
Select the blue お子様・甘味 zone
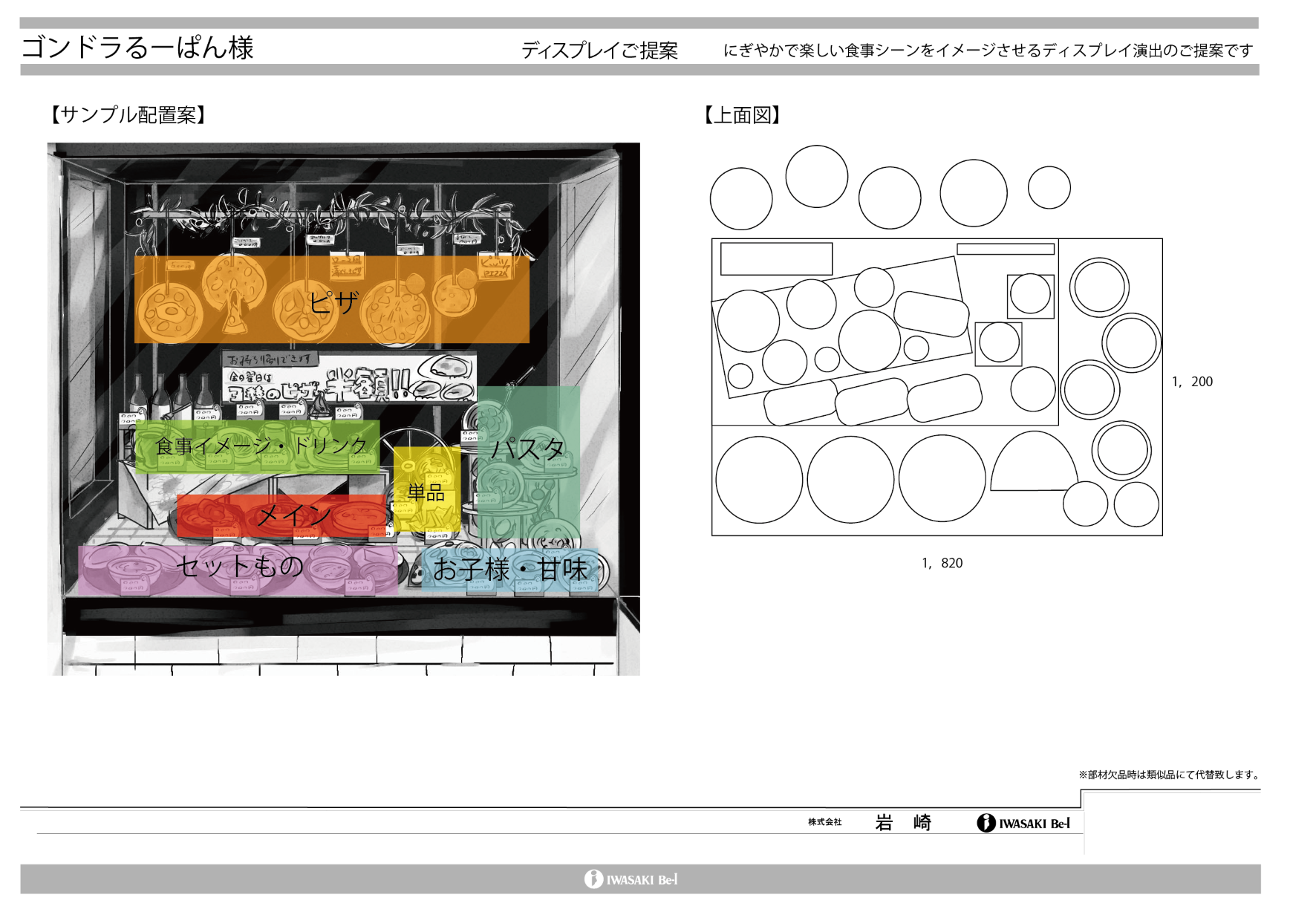coord(509,570)
